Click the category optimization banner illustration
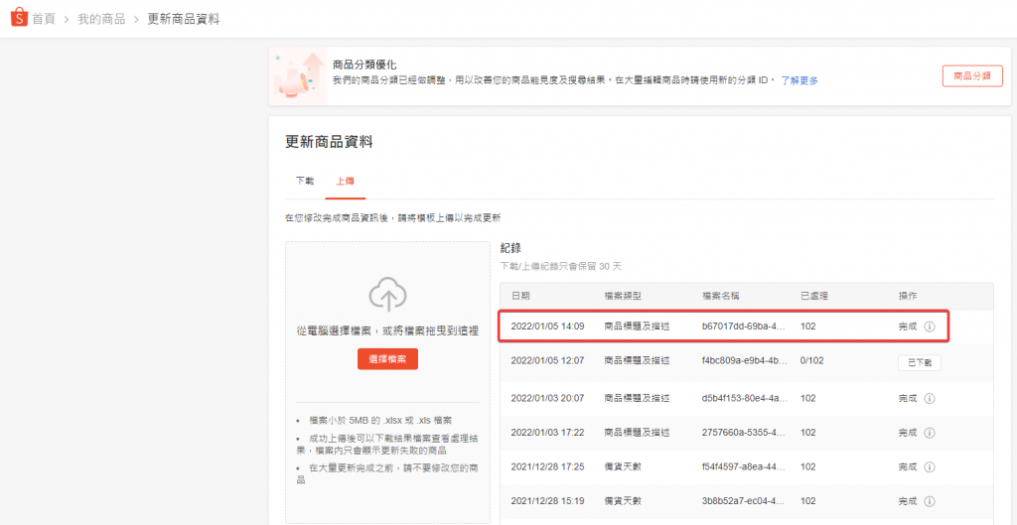The height and width of the screenshot is (525, 1017). [300, 74]
